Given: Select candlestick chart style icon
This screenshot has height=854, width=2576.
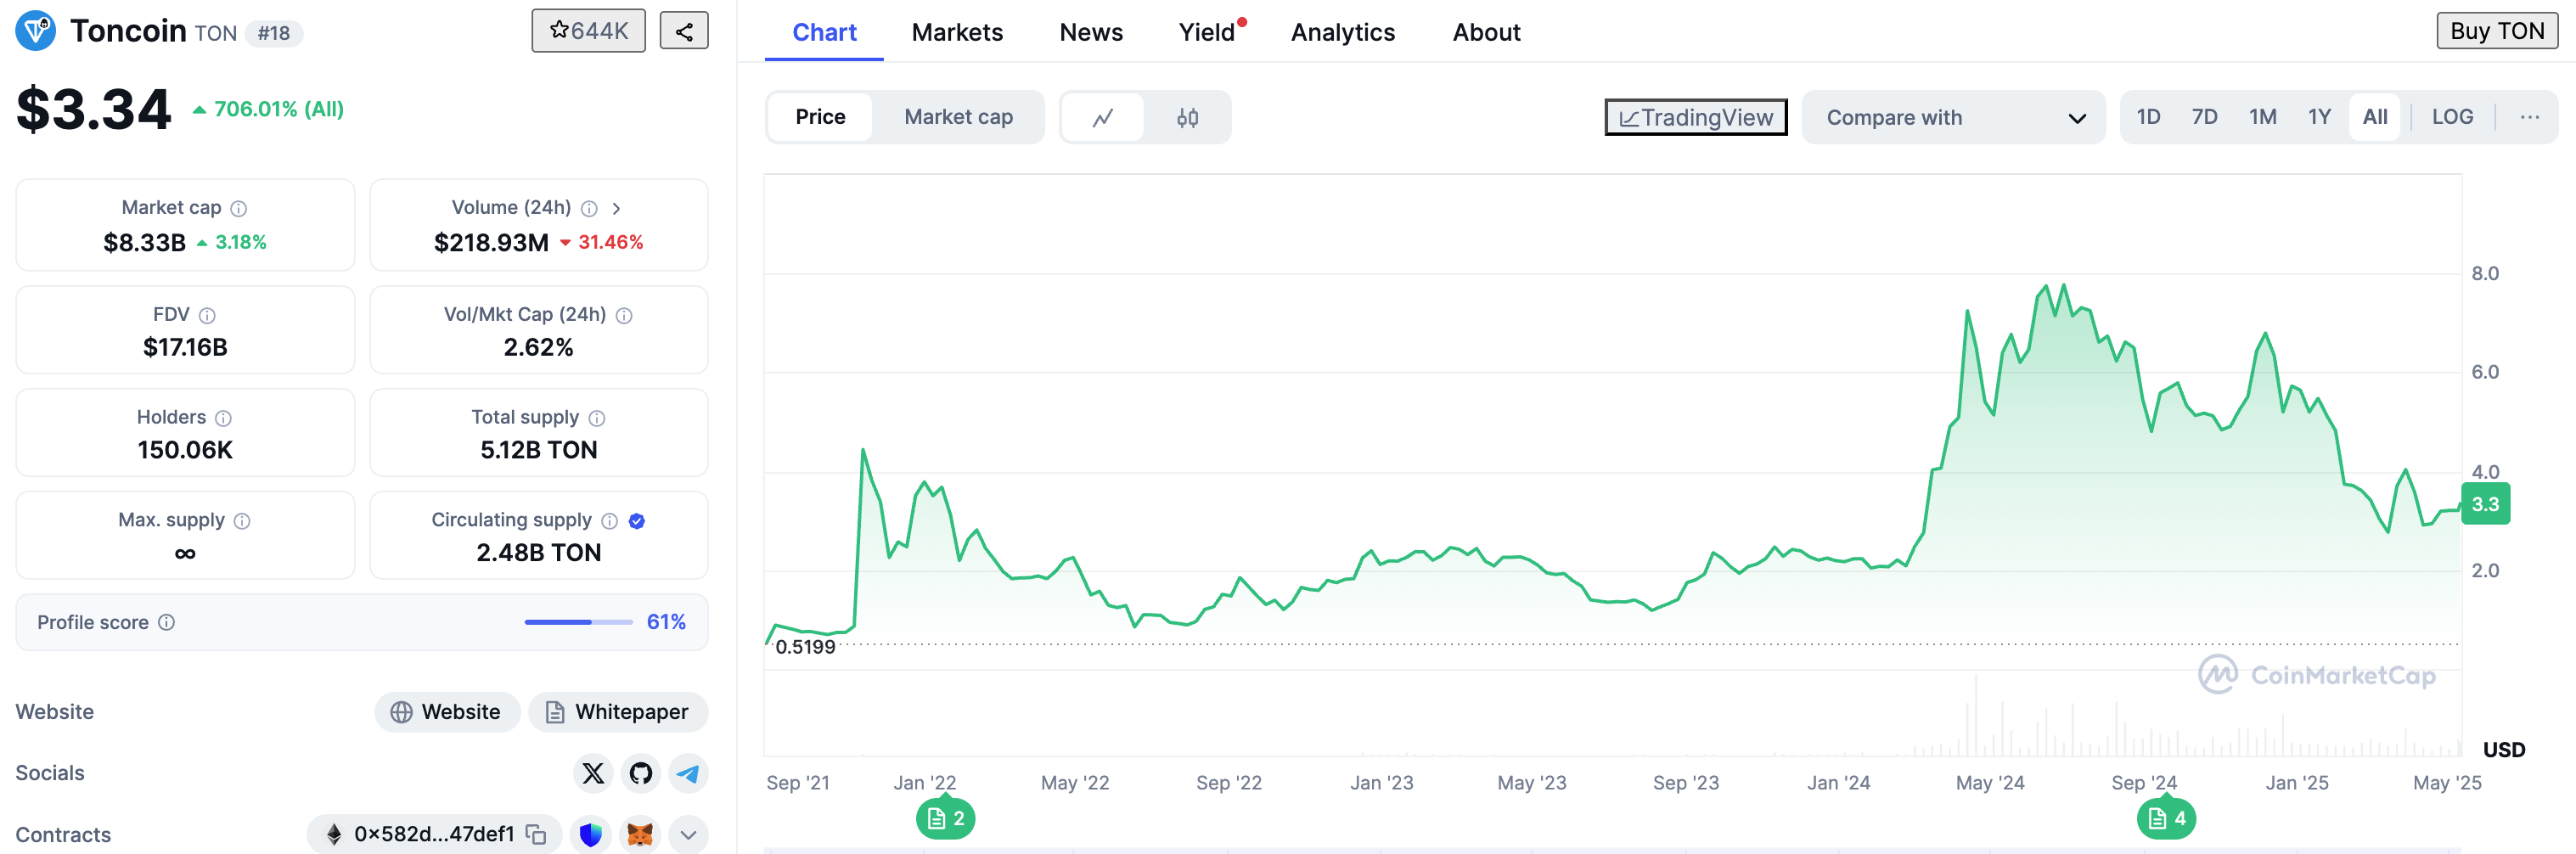Looking at the screenshot, I should tap(1187, 118).
